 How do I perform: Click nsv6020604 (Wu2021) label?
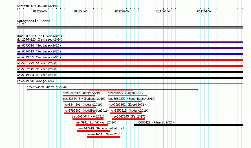88,116
